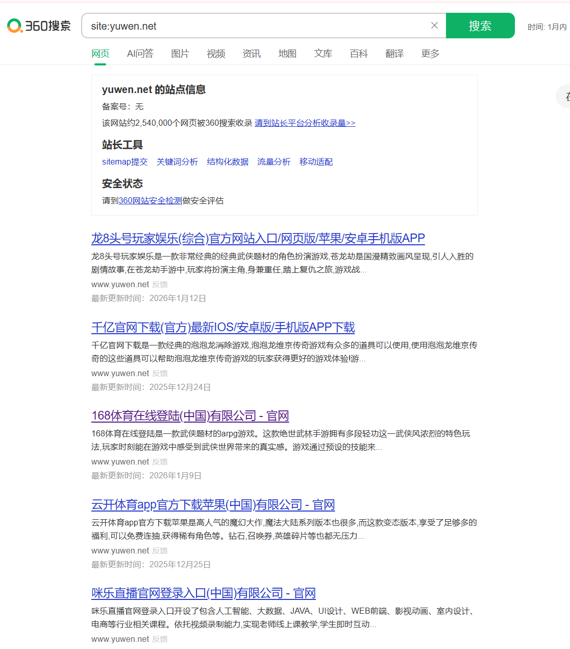Open the 关键词分析 tool link
Viewport: 570px width, 649px height.
click(177, 161)
